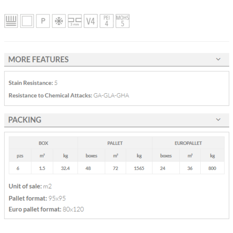Click the PALLET column header
The height and width of the screenshot is (233, 233).
click(115, 143)
